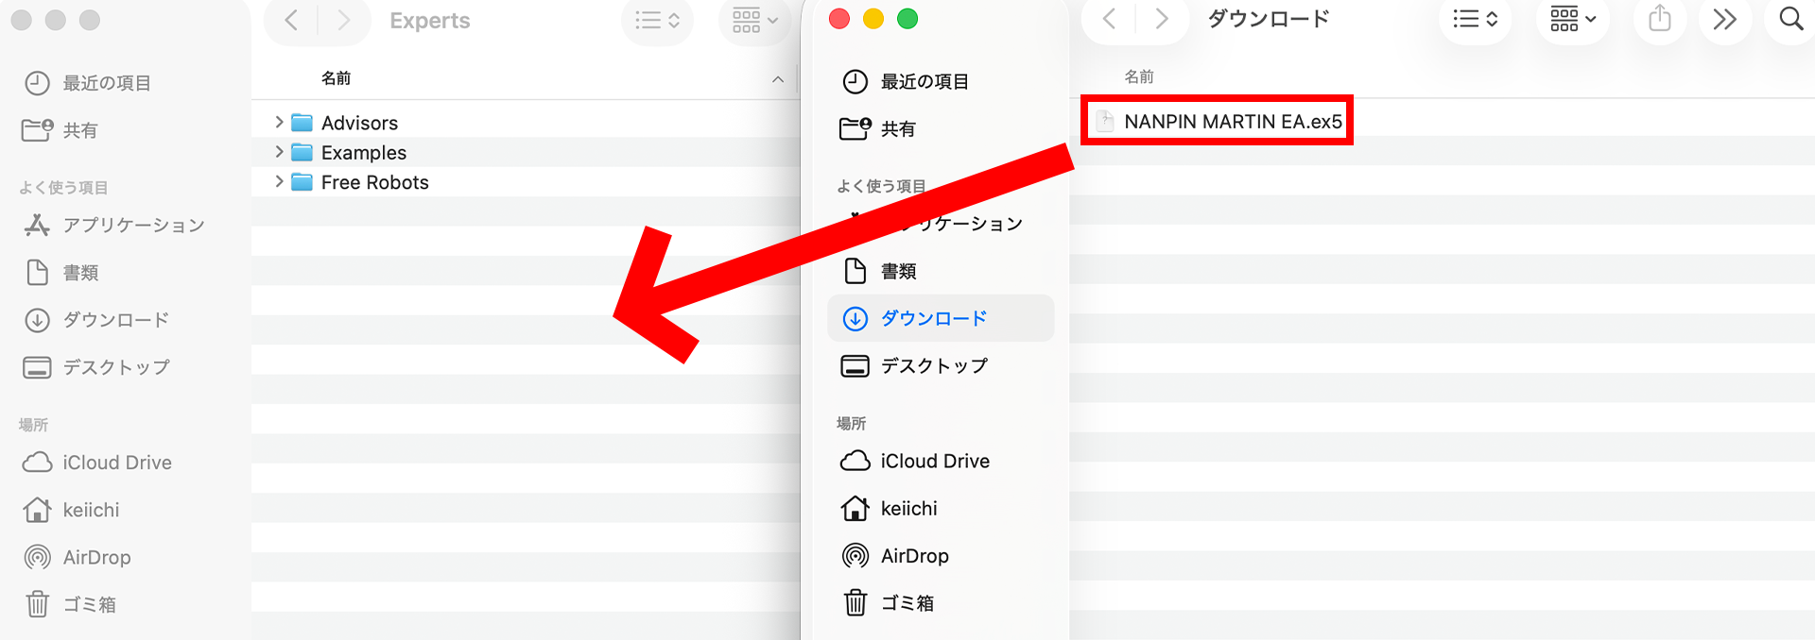Expand the Advisors folder disclosure arrow

(279, 123)
